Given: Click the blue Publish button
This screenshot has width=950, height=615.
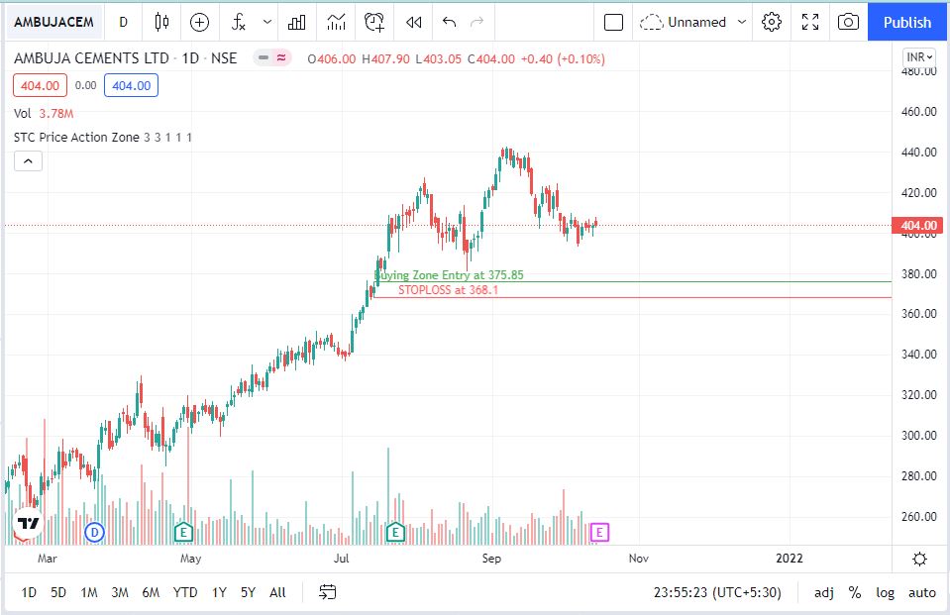Looking at the screenshot, I should (907, 22).
